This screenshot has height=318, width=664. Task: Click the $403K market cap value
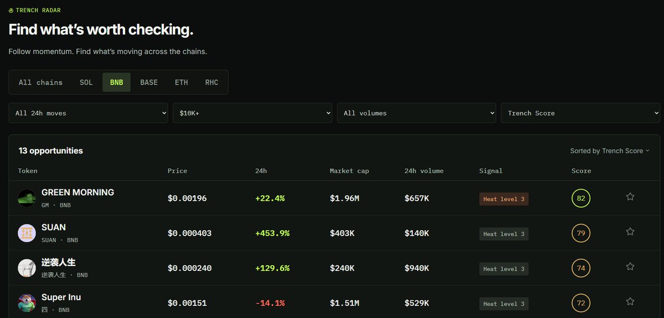click(342, 233)
